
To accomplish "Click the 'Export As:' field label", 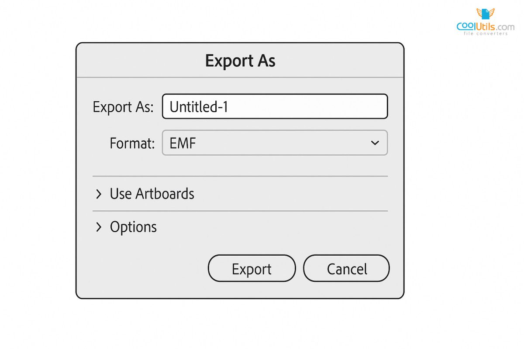I will 123,107.
